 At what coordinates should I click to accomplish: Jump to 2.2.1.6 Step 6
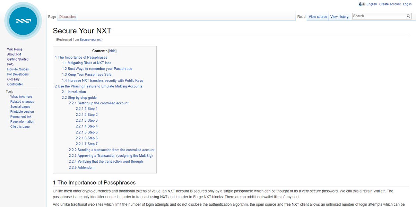[x=87, y=138]
